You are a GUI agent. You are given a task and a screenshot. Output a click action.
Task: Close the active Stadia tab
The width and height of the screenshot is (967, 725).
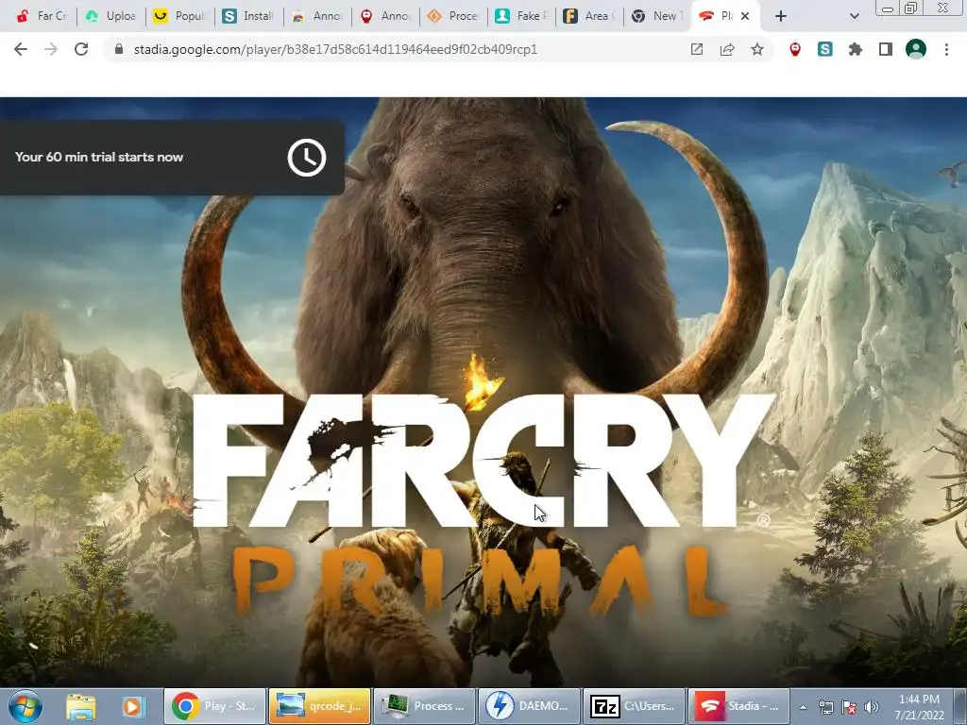coord(745,16)
